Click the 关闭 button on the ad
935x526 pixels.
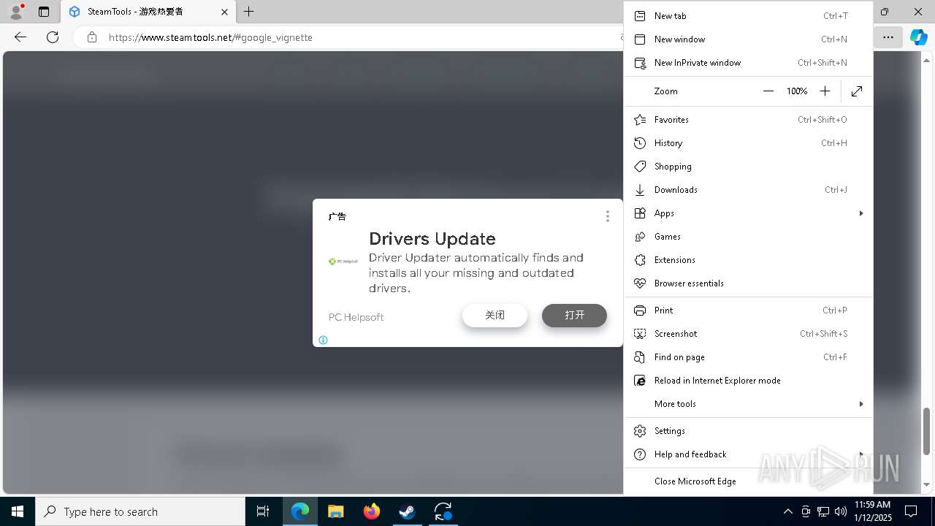(x=495, y=316)
